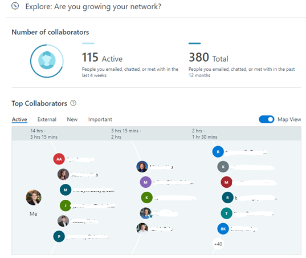This screenshot has height=258, width=306.
Task: Select the Active tab
Action: tap(19, 119)
